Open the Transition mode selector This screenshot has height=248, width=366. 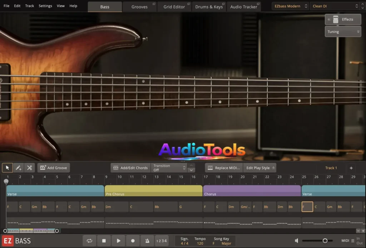click(x=169, y=167)
